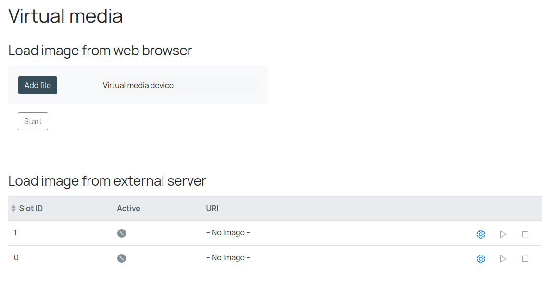Image resolution: width=553 pixels, height=281 pixels.
Task: Open settings gear for slot 0
Action: [x=480, y=259]
